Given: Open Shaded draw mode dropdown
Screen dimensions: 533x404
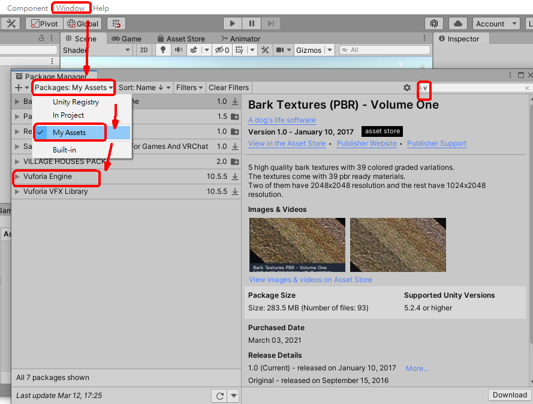Looking at the screenshot, I should point(96,50).
